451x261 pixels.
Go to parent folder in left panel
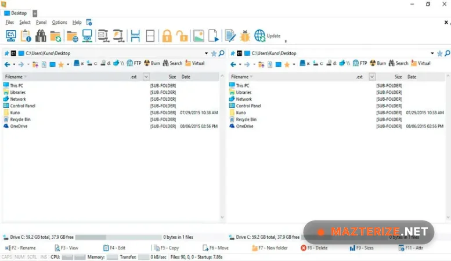pyautogui.click(x=35, y=64)
